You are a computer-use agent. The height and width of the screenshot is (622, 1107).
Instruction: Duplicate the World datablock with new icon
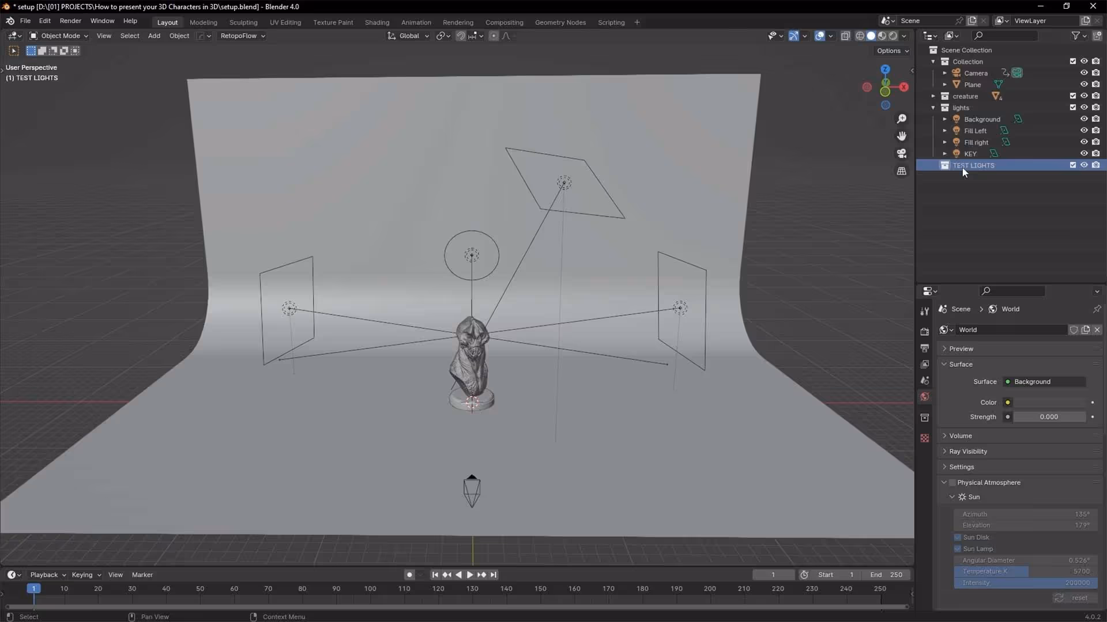click(x=1086, y=330)
